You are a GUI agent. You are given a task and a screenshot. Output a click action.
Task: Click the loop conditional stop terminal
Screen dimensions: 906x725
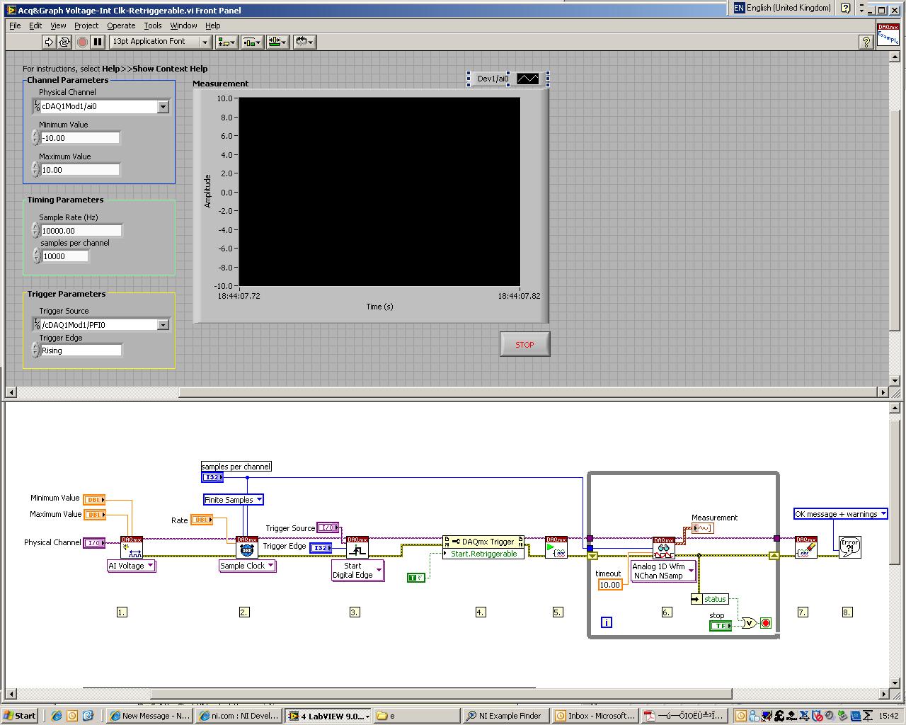pos(765,623)
